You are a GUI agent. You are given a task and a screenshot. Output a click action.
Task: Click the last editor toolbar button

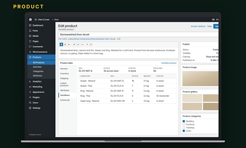coord(91,45)
